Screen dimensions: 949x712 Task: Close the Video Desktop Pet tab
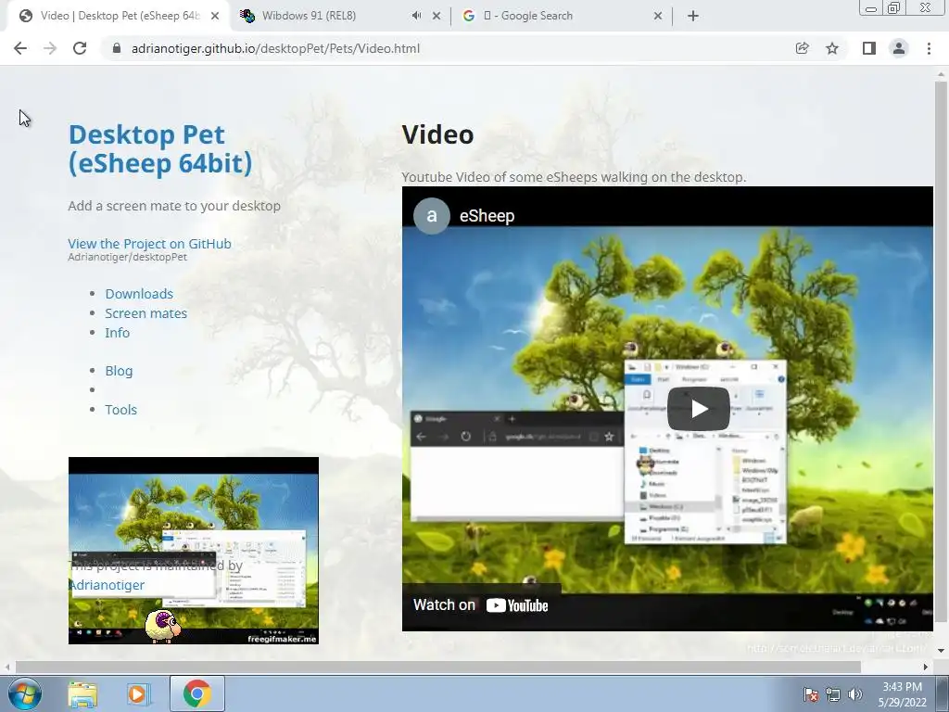coord(215,16)
